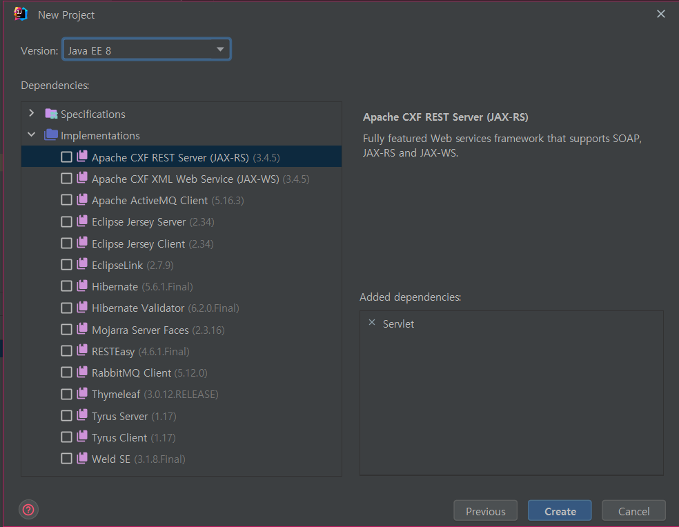The height and width of the screenshot is (527, 679).
Task: Enable Apache CXF REST Server (JAX-RS) checkbox
Action: coord(66,157)
